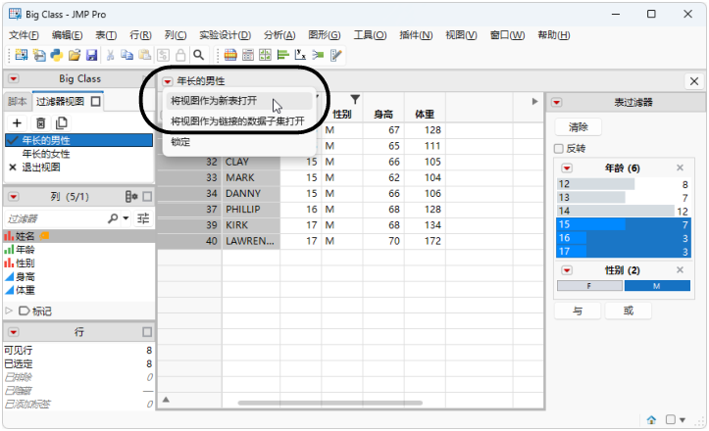Click the 过滤器 column search field
The width and height of the screenshot is (709, 431).
(57, 218)
